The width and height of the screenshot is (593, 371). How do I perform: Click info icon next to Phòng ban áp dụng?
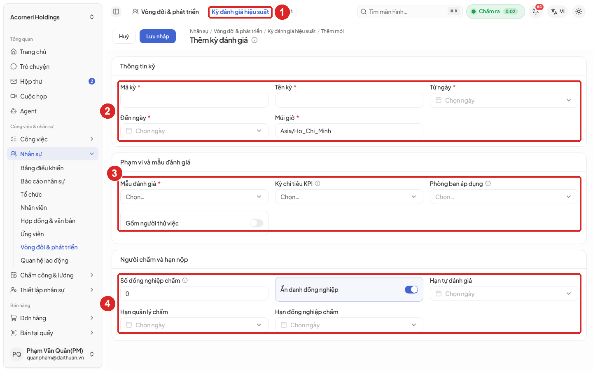[x=488, y=183]
